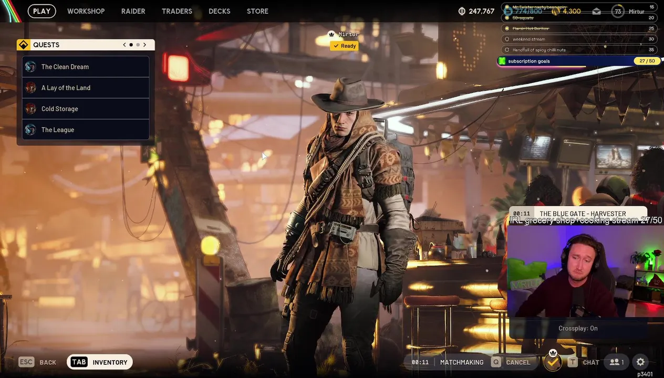Open the Mirtur profile name in top bar
This screenshot has width=664, height=378.
636,11
